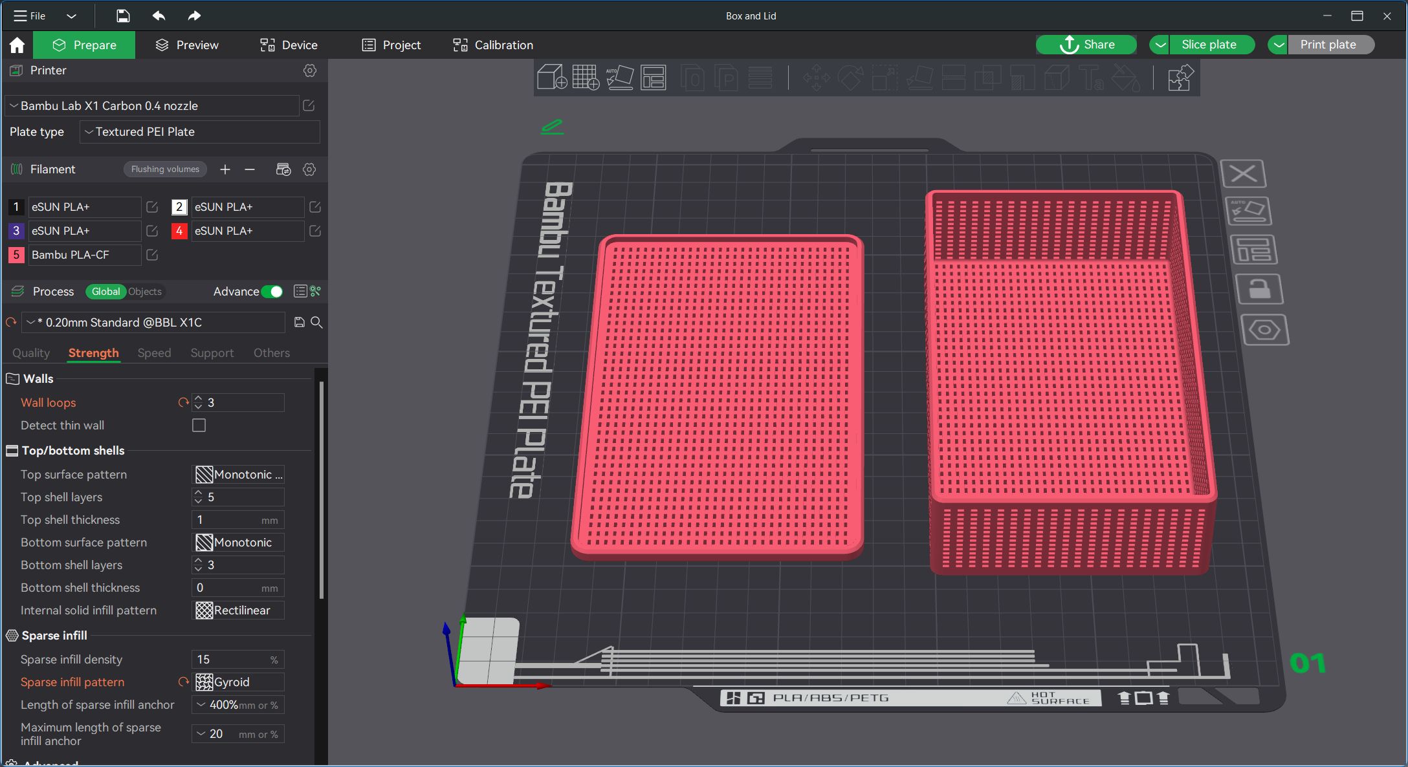Enable the Detect thin wall checkbox

click(199, 425)
